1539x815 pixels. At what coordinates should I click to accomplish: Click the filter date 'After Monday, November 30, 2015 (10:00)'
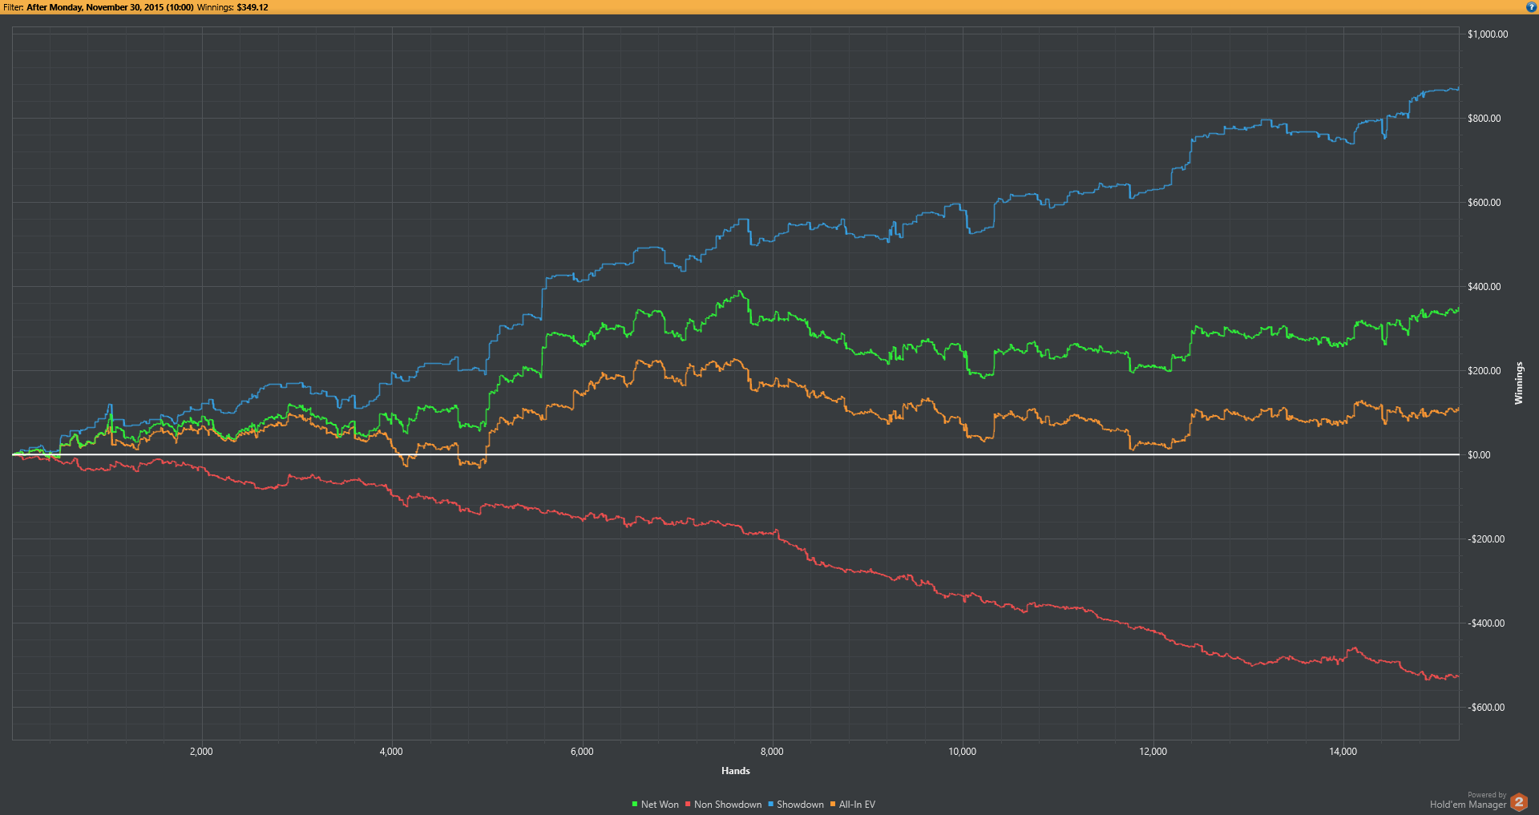111,7
